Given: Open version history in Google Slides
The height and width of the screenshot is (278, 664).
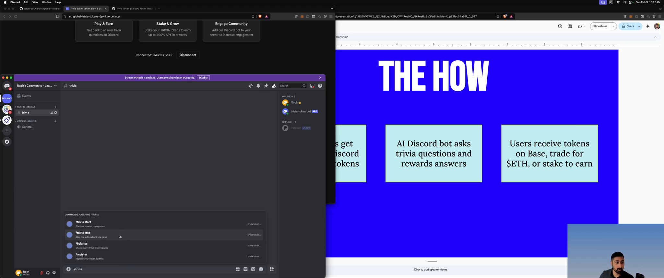Looking at the screenshot, I should point(560,27).
